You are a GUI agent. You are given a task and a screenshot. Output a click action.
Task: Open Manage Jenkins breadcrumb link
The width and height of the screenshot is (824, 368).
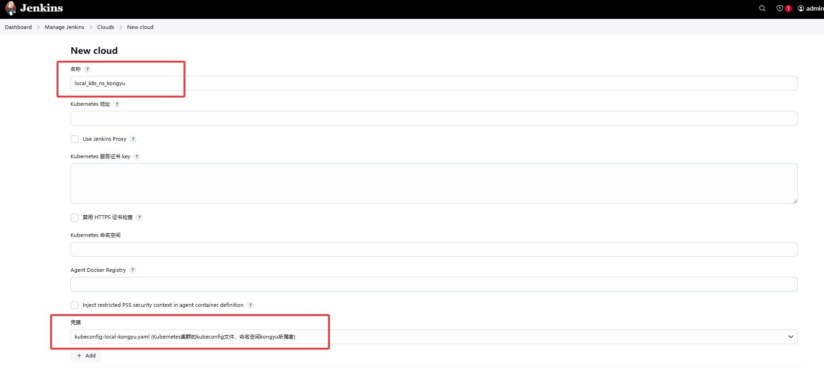pyautogui.click(x=64, y=27)
